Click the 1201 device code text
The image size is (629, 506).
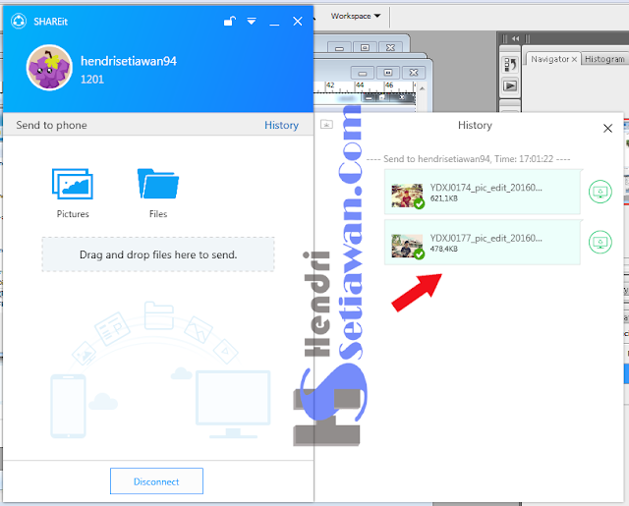(92, 80)
